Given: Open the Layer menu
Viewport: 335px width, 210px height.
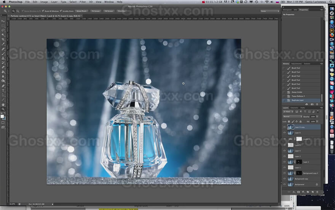Looking at the screenshot, I should click(x=54, y=2).
